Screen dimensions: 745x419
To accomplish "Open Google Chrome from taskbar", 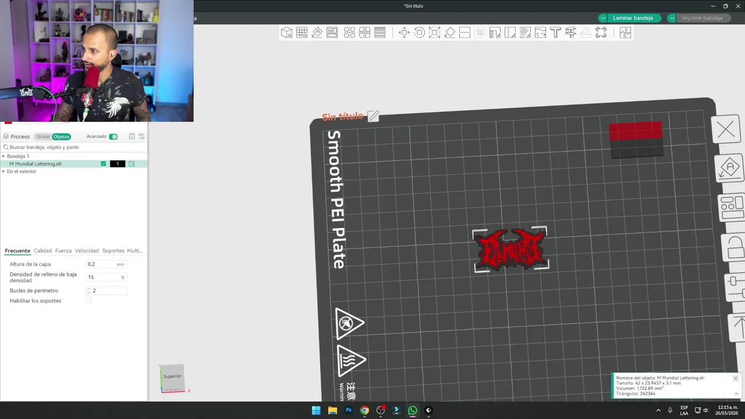I will [x=364, y=410].
